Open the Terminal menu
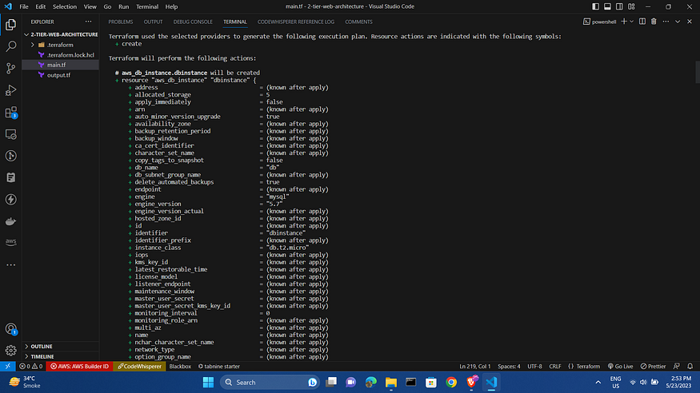700x393 pixels. pos(147,6)
